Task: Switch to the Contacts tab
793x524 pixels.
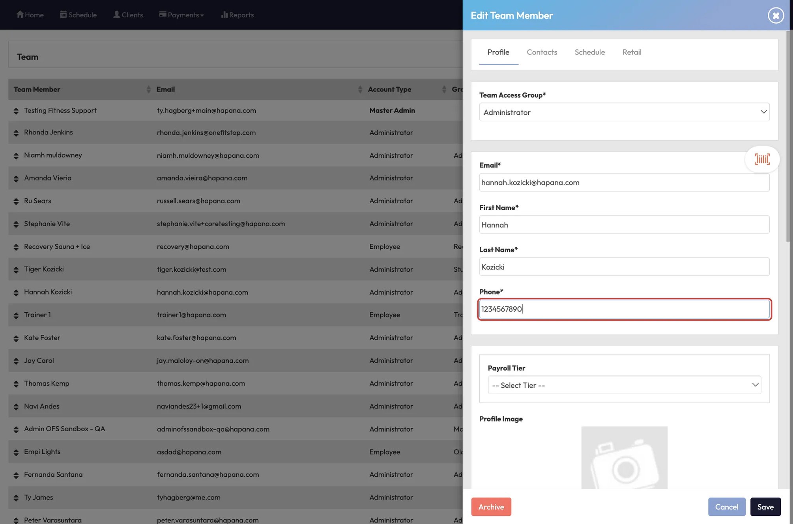Action: pos(542,52)
